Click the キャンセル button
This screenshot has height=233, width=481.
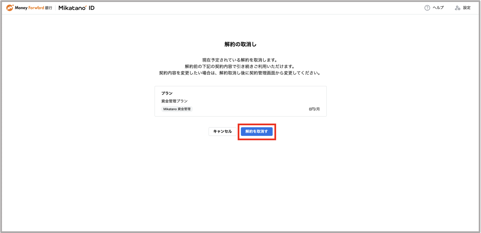(222, 131)
